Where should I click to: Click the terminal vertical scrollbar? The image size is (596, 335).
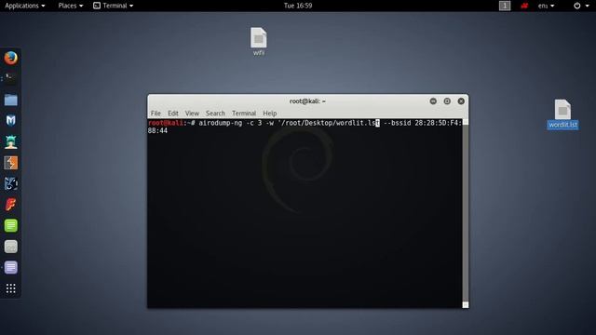(x=466, y=213)
